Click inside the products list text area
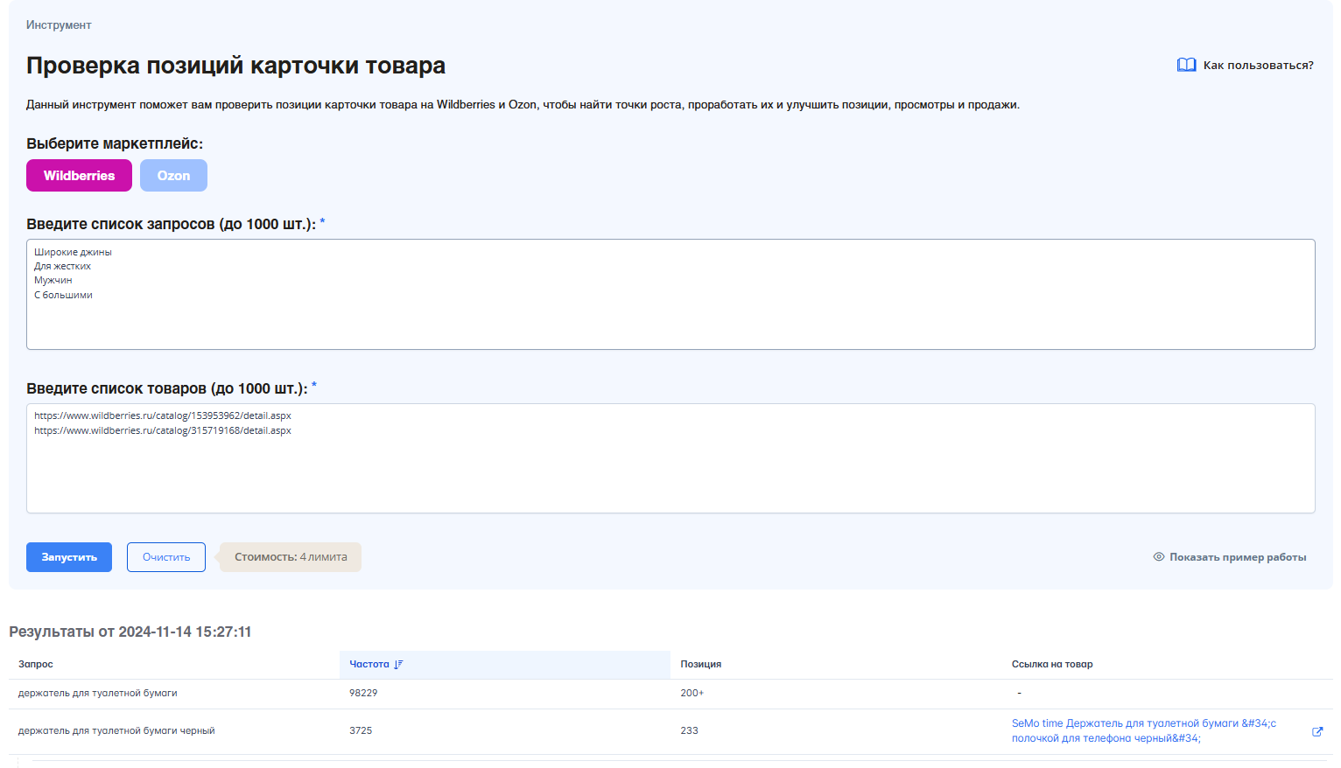1341x768 pixels. pos(670,472)
